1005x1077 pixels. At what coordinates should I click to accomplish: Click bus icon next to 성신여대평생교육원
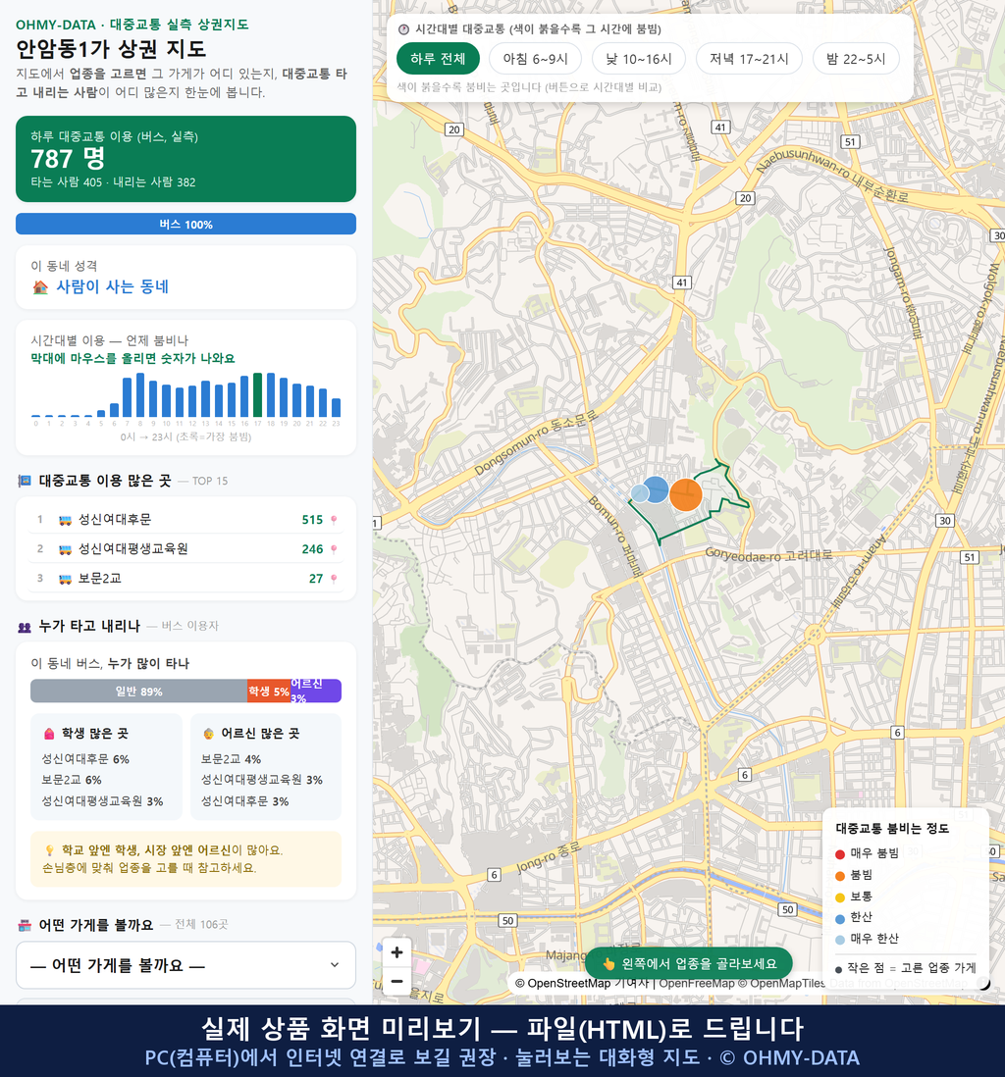(66, 549)
